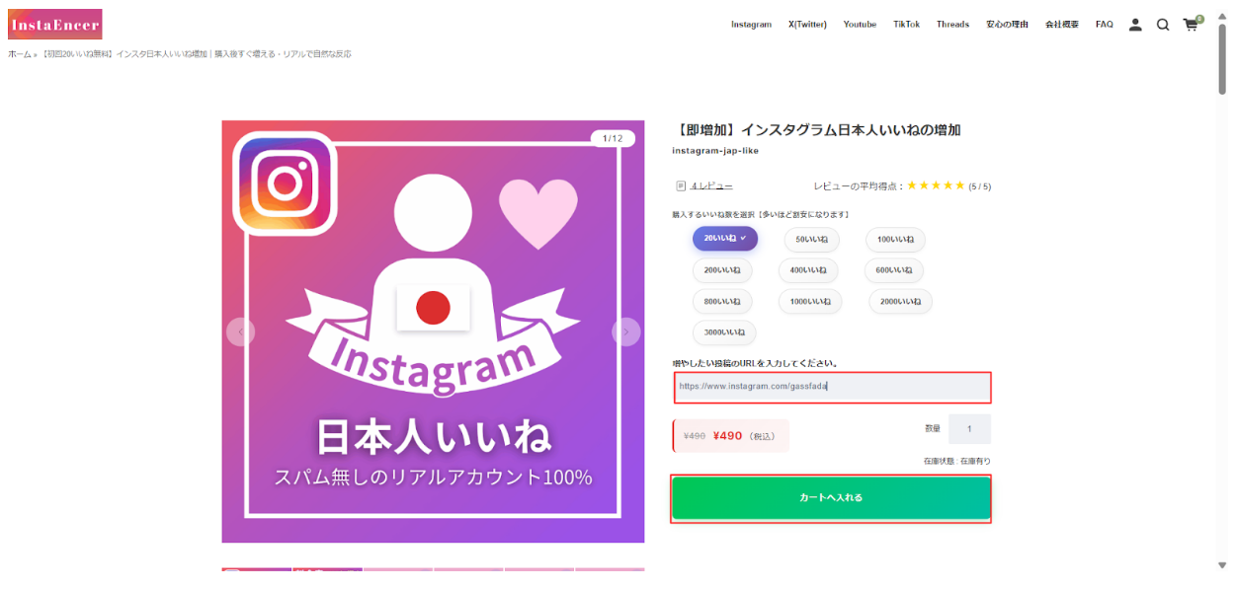Select the 3000いいね quantity option

722,332
